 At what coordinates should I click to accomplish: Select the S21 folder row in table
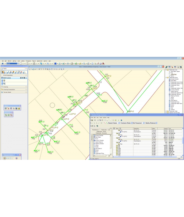[x=147, y=155]
